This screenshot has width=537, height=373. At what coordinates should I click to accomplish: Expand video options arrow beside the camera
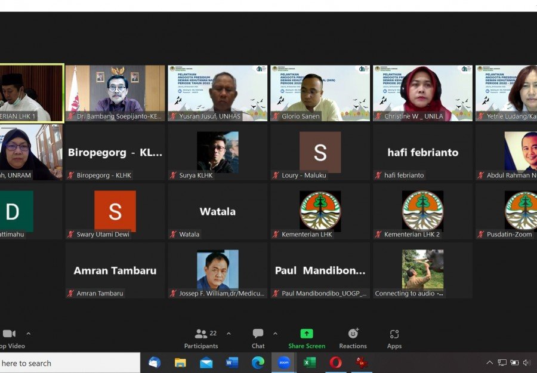[29, 334]
